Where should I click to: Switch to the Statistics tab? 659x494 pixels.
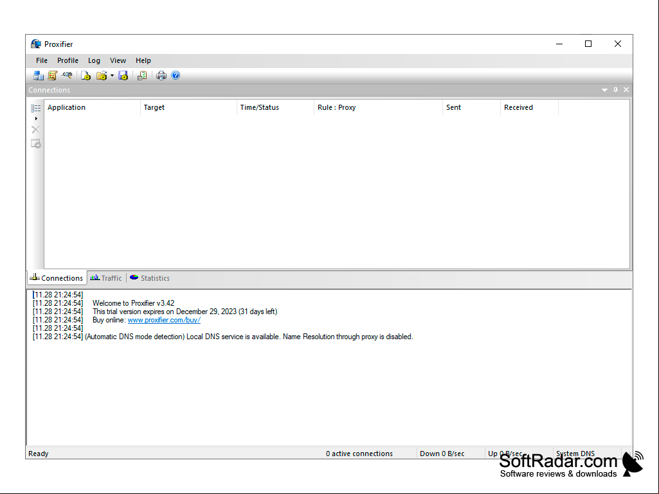(x=150, y=278)
